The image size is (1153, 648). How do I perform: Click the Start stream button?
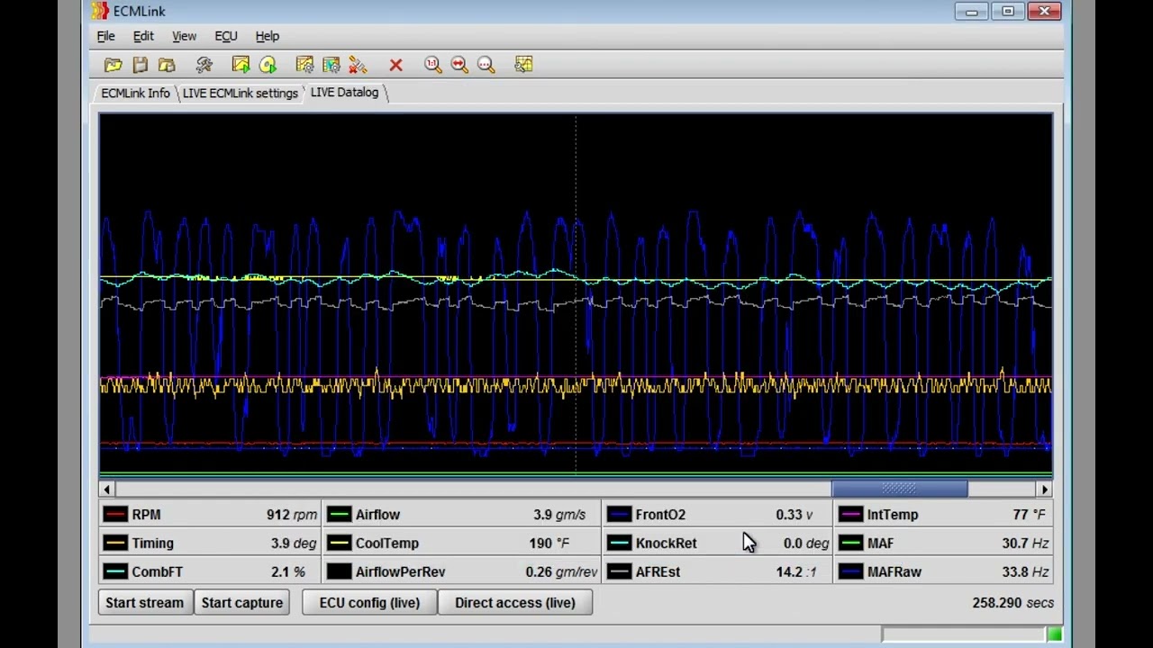click(x=144, y=602)
